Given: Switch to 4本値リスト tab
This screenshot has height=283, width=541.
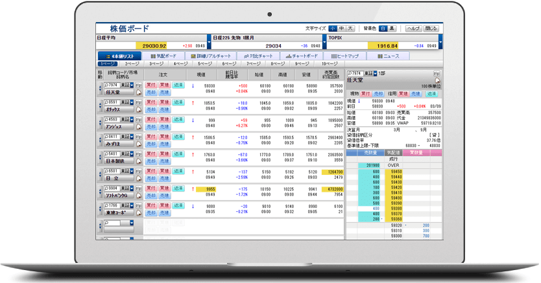Looking at the screenshot, I should pos(120,56).
